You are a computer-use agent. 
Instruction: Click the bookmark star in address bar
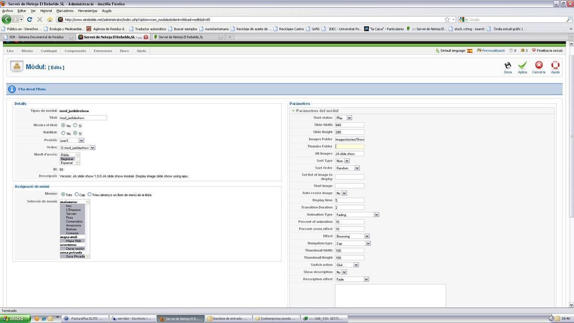pos(447,19)
